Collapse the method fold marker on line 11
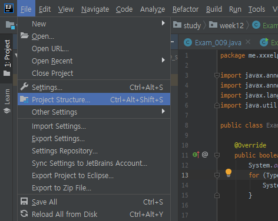Screen dimensions: 278x221 (217, 155)
